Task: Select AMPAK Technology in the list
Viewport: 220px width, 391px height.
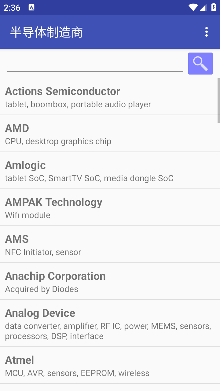Action: [110, 208]
